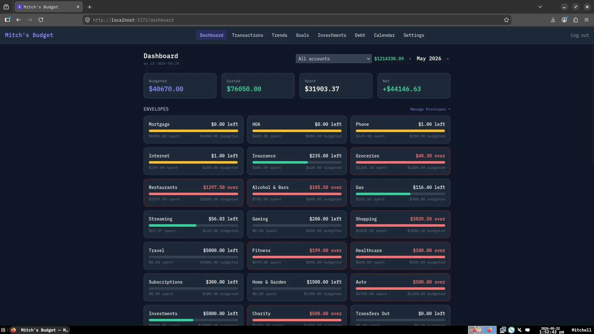
Task: Click the Travel $5000.00 left amount
Action: point(221,250)
